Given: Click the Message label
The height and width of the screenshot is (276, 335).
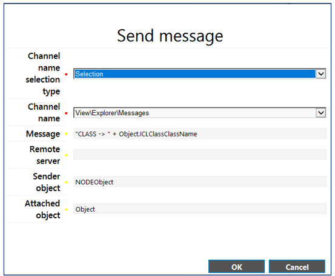Looking at the screenshot, I should pyautogui.click(x=43, y=134).
